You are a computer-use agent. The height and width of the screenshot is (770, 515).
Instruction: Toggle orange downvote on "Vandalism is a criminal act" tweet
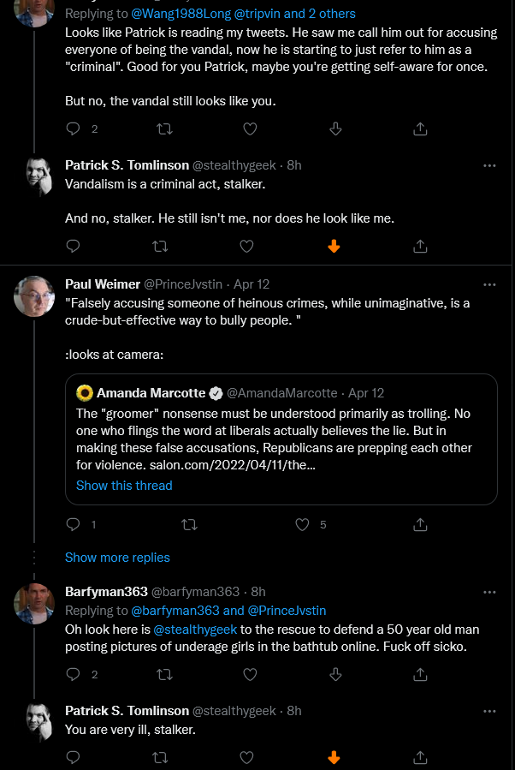coord(334,246)
